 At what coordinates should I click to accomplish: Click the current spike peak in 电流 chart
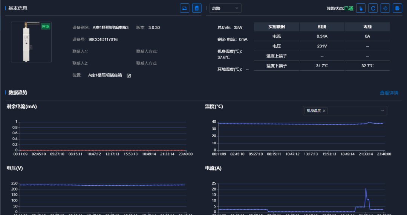point(366,189)
